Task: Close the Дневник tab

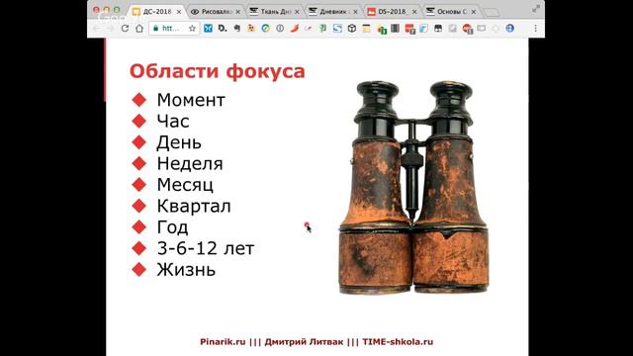Action: (355, 12)
